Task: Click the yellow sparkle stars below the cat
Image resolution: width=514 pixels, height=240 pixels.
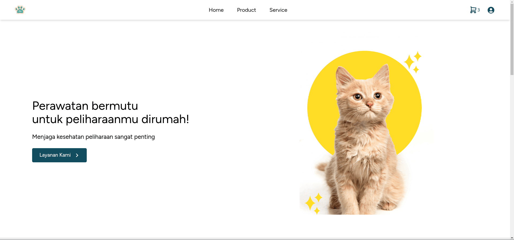Action: click(313, 203)
